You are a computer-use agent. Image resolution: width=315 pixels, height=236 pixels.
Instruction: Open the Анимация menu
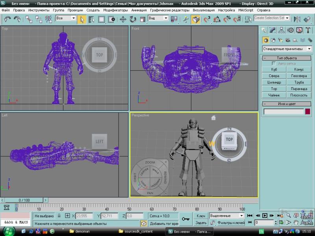coord(139,10)
